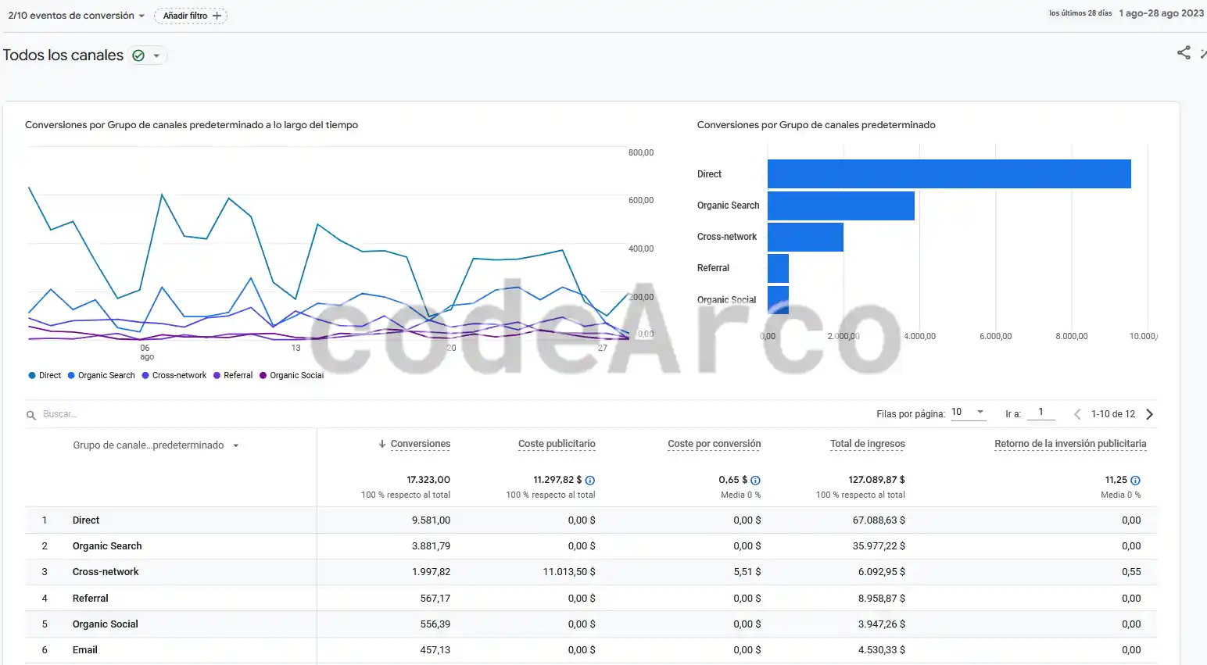Sort by Coste publicitario column

(557, 444)
